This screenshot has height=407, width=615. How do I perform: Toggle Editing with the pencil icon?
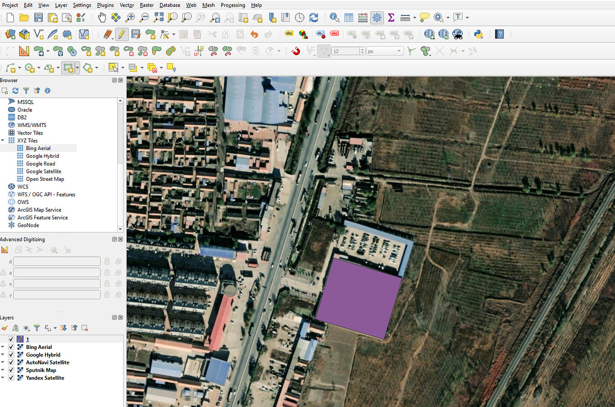point(121,34)
